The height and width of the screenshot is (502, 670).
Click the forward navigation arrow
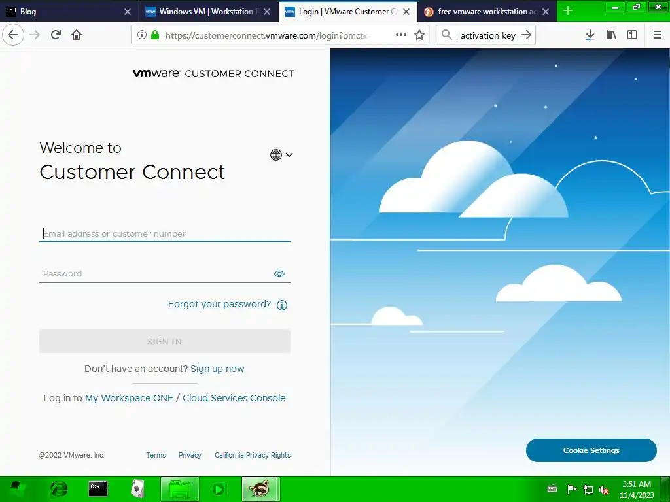coord(35,35)
